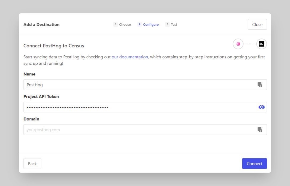This screenshot has width=290, height=186.
Task: Open the 'our documentation' link
Action: [x=130, y=57]
